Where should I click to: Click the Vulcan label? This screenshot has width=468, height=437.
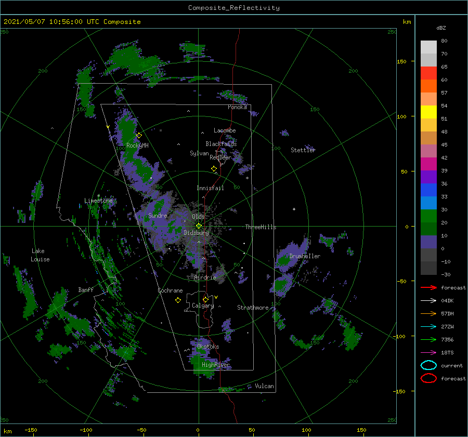(265, 386)
